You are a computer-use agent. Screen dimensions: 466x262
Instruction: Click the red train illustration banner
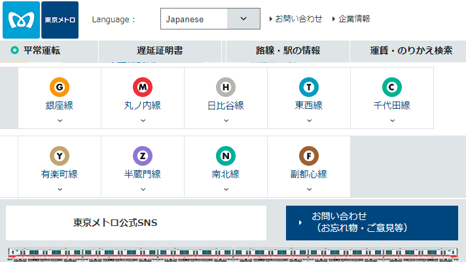pyautogui.click(x=233, y=255)
